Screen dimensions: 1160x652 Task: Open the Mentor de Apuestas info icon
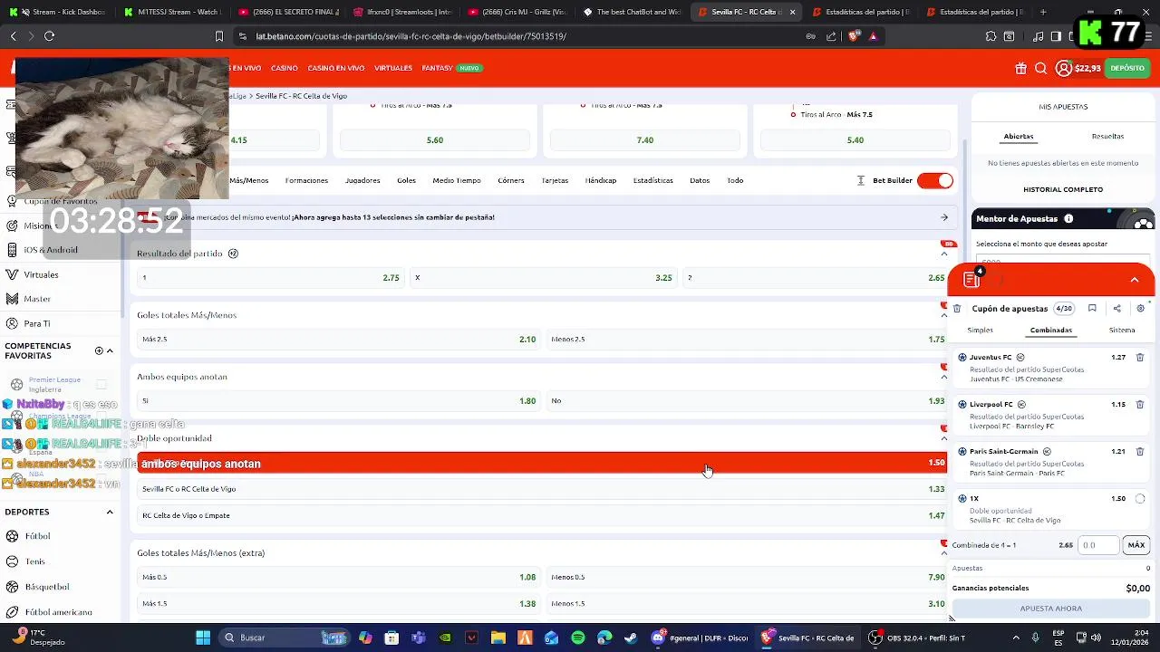(x=1068, y=218)
